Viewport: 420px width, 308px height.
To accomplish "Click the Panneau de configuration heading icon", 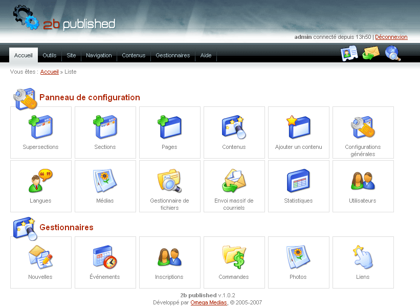I will (x=25, y=99).
